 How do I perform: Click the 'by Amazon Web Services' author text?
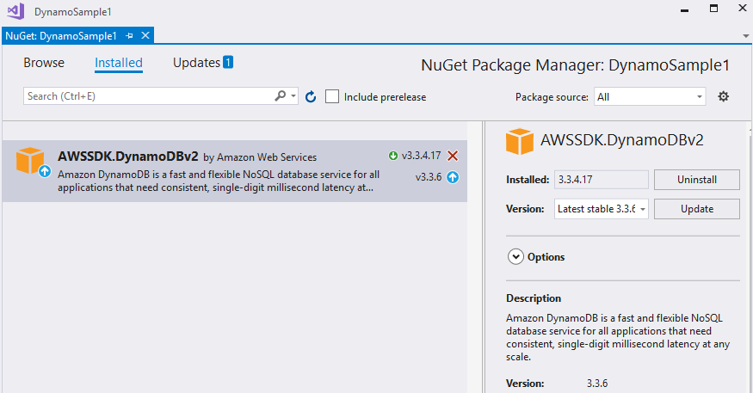(260, 157)
